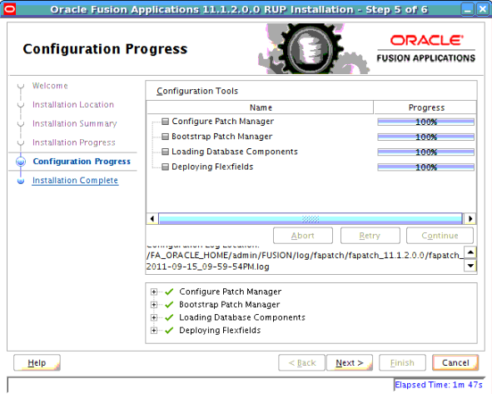Image resolution: width=492 pixels, height=394 pixels.
Task: Open the Installation Summary step
Action: point(74,123)
